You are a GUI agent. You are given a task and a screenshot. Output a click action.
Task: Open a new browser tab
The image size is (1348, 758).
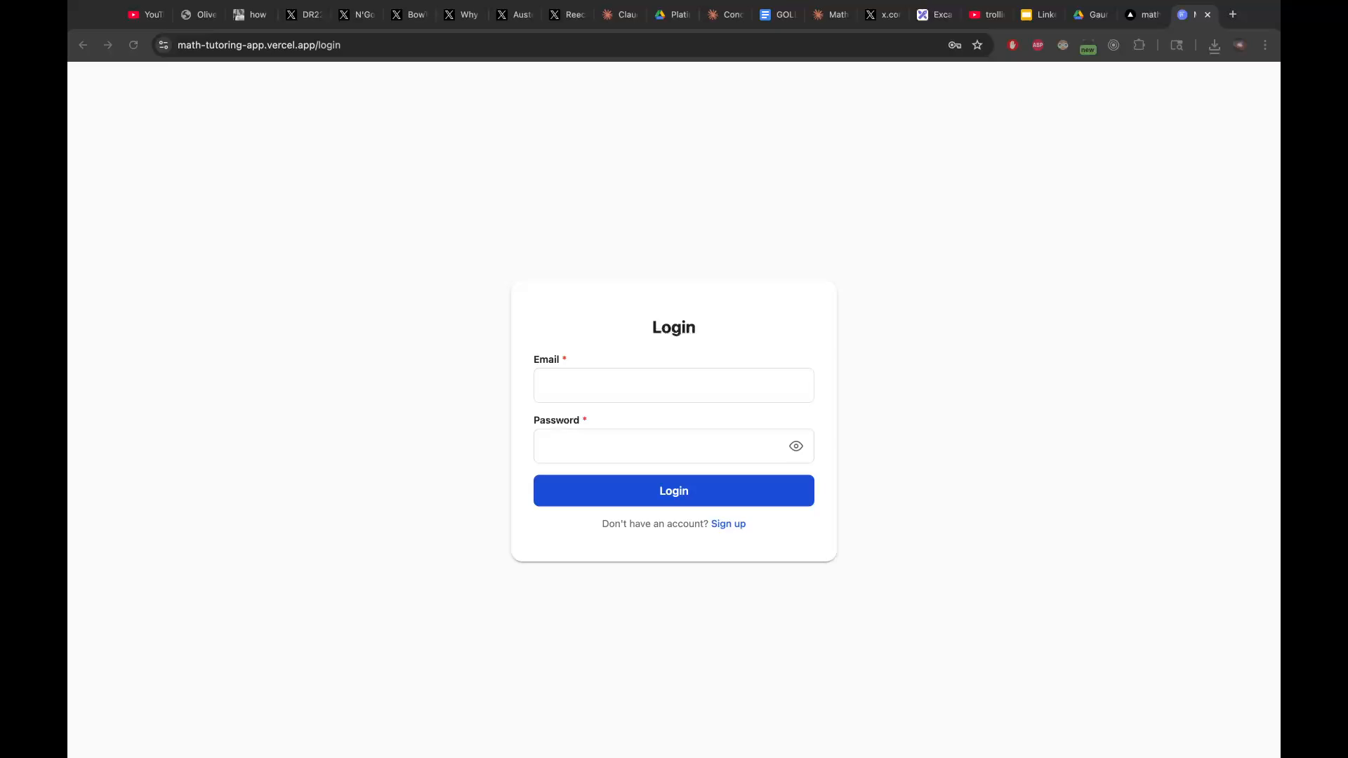coord(1233,14)
